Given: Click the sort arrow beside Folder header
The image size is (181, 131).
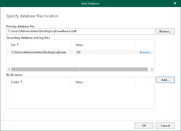Looking at the screenshot, I should click(21, 82).
